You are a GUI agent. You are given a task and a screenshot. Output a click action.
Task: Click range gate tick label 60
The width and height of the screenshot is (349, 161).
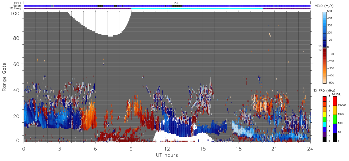click(x=16, y=64)
